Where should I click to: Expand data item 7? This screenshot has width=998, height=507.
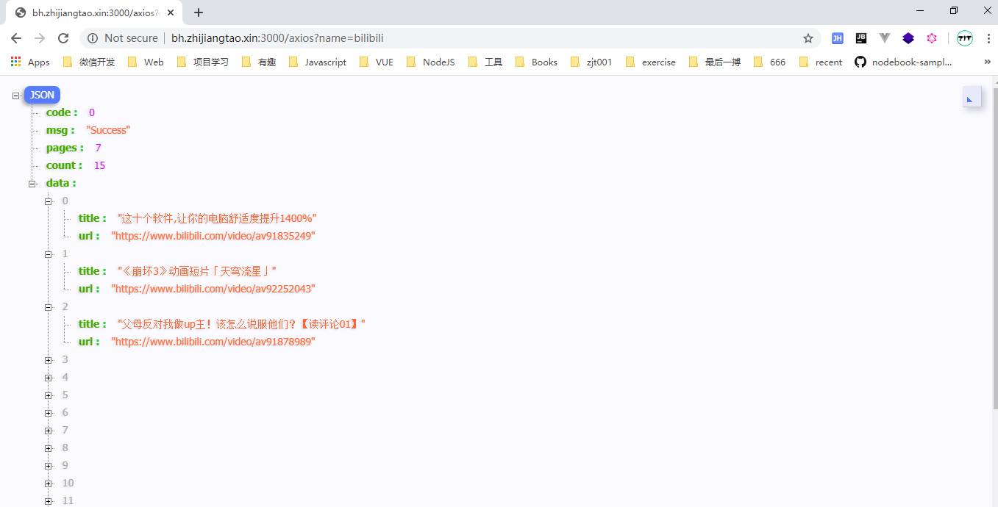pos(49,431)
